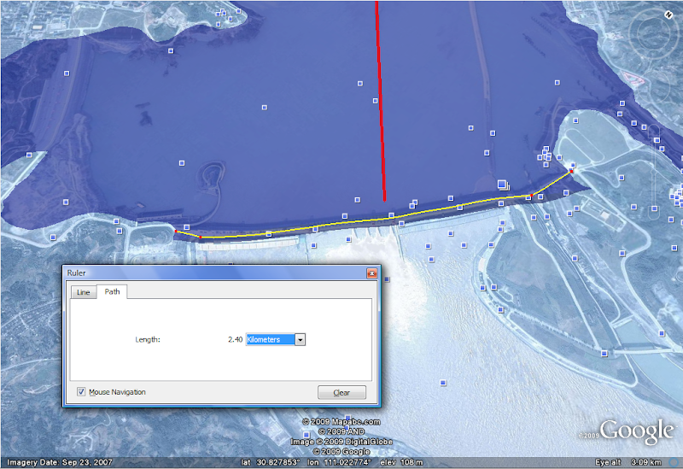
Task: Click the lat 30.827853° status readout
Action: [270, 462]
